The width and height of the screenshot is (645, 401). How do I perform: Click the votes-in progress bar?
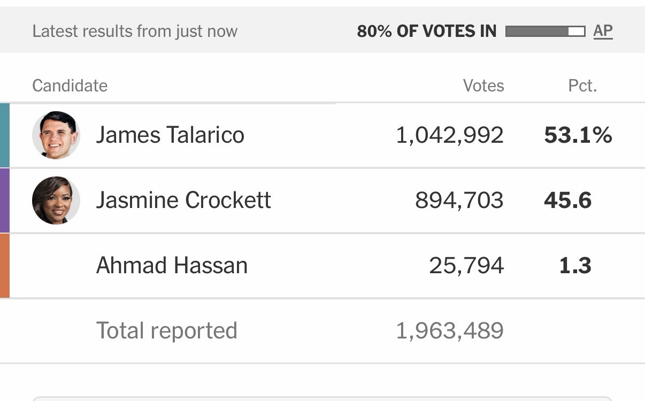point(545,32)
